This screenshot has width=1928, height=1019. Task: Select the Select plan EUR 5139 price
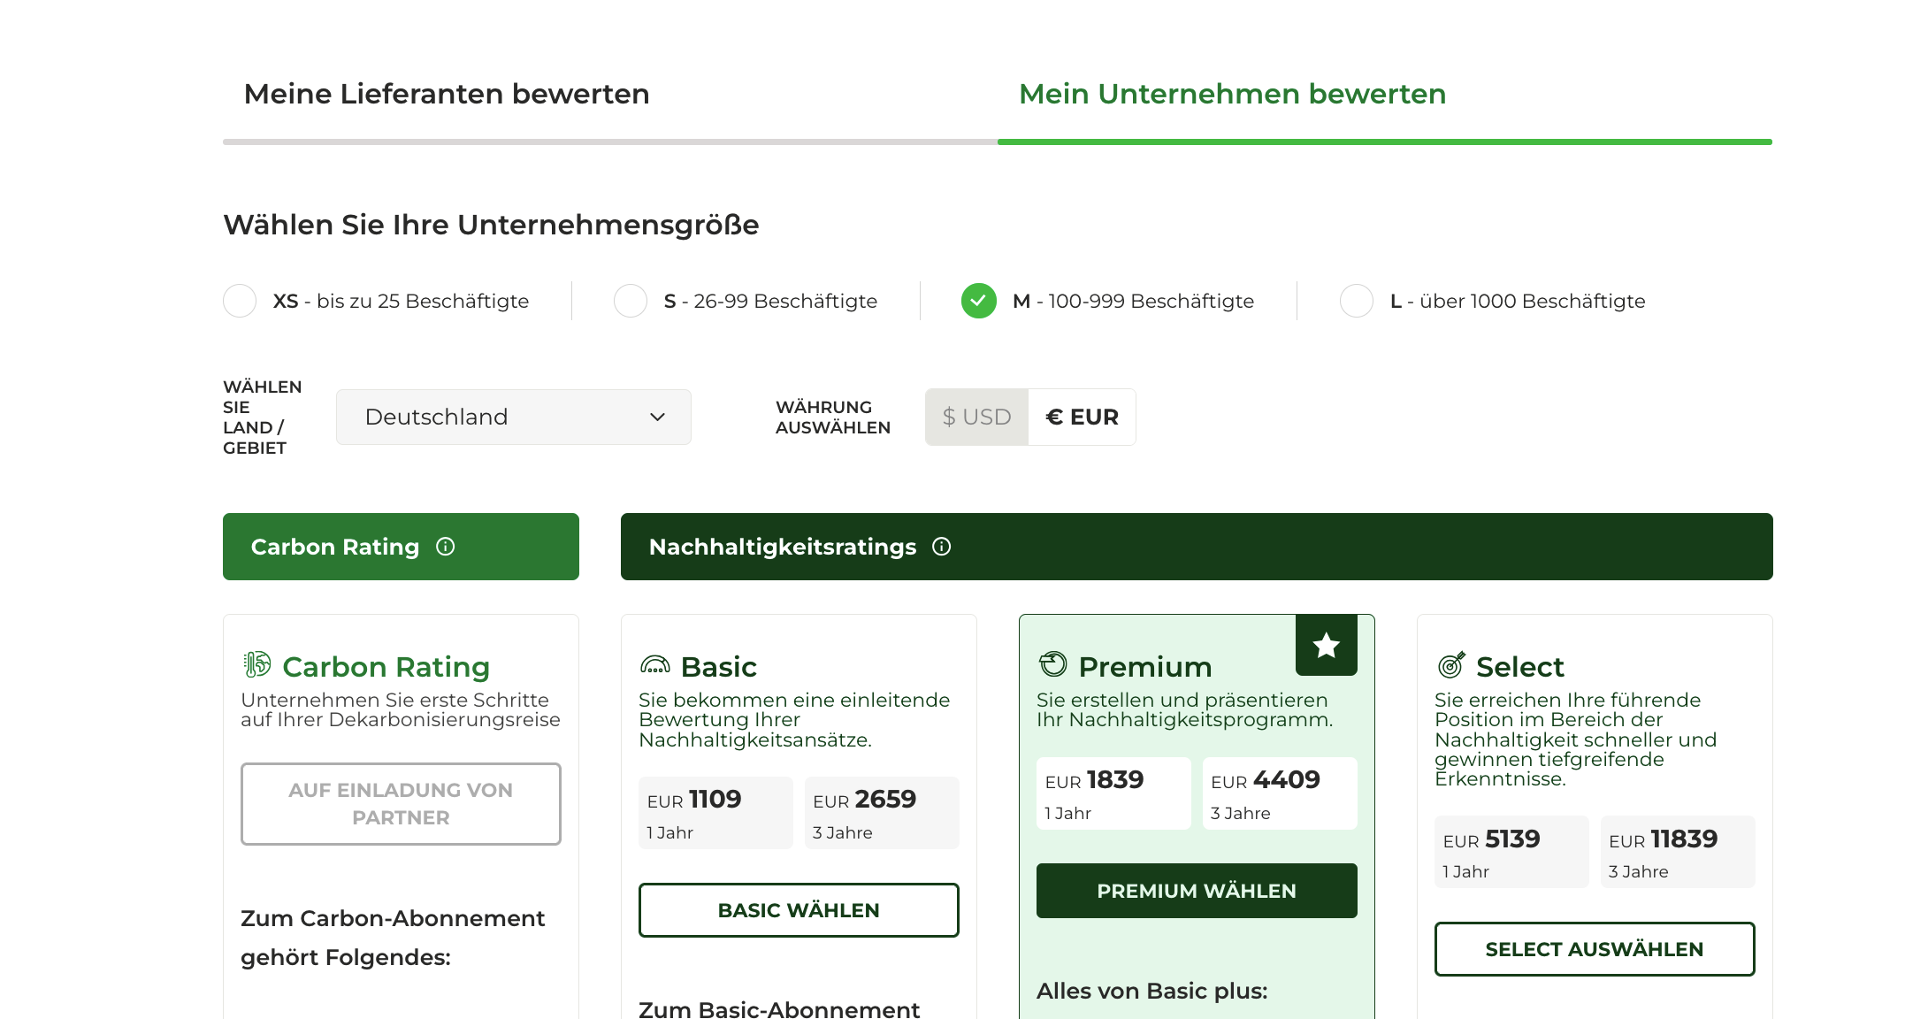coord(1511,852)
